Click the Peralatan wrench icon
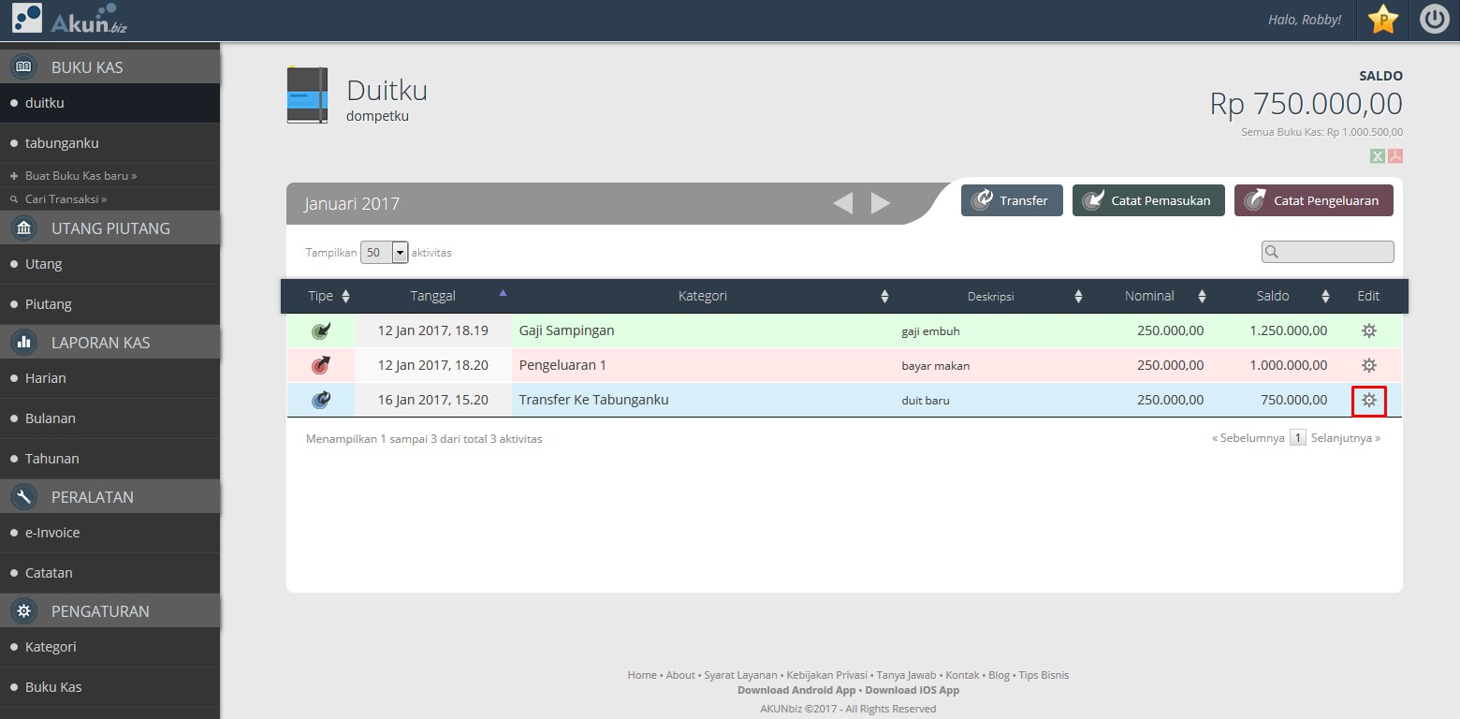Image resolution: width=1460 pixels, height=719 pixels. [24, 496]
